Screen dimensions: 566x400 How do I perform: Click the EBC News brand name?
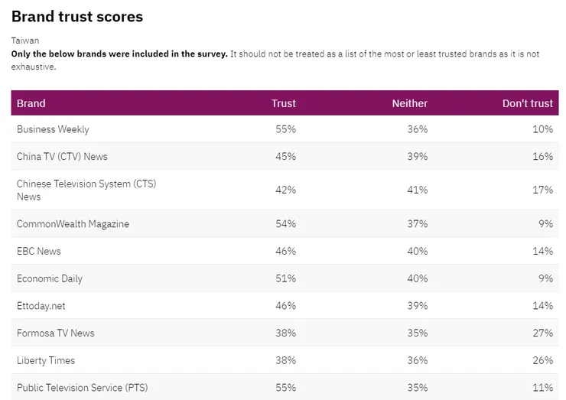click(39, 251)
